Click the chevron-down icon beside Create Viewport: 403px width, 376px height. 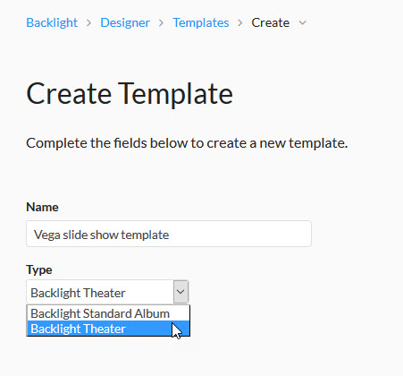pyautogui.click(x=302, y=22)
